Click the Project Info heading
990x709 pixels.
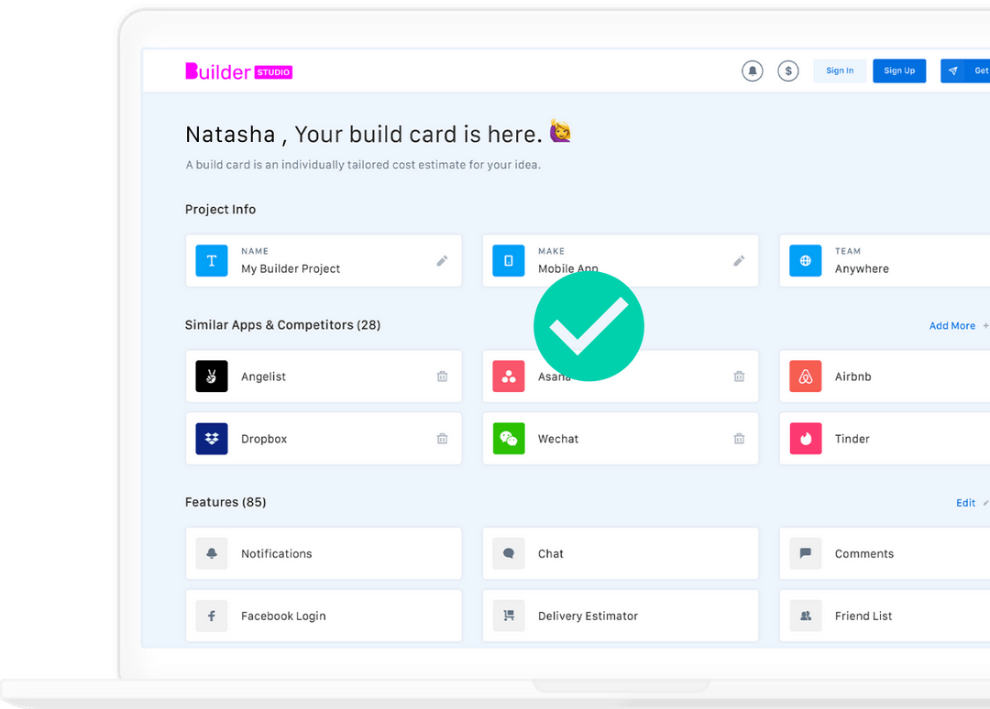coord(220,210)
